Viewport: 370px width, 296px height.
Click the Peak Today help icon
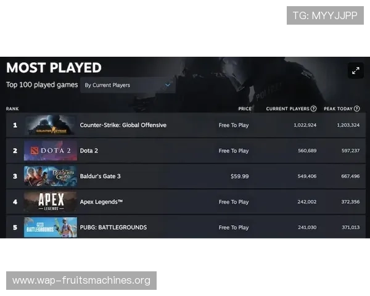(357, 109)
